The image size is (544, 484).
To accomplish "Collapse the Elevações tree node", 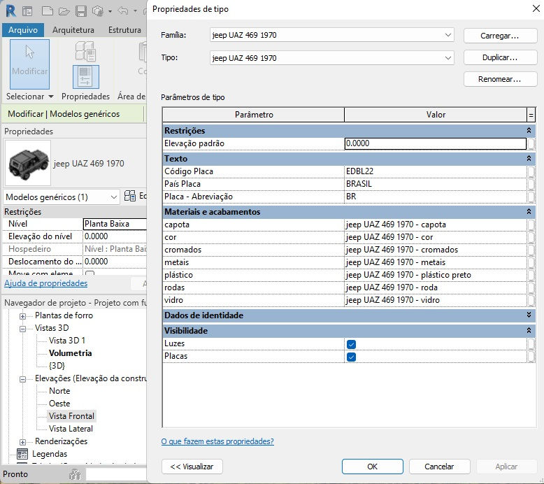I will coord(22,379).
